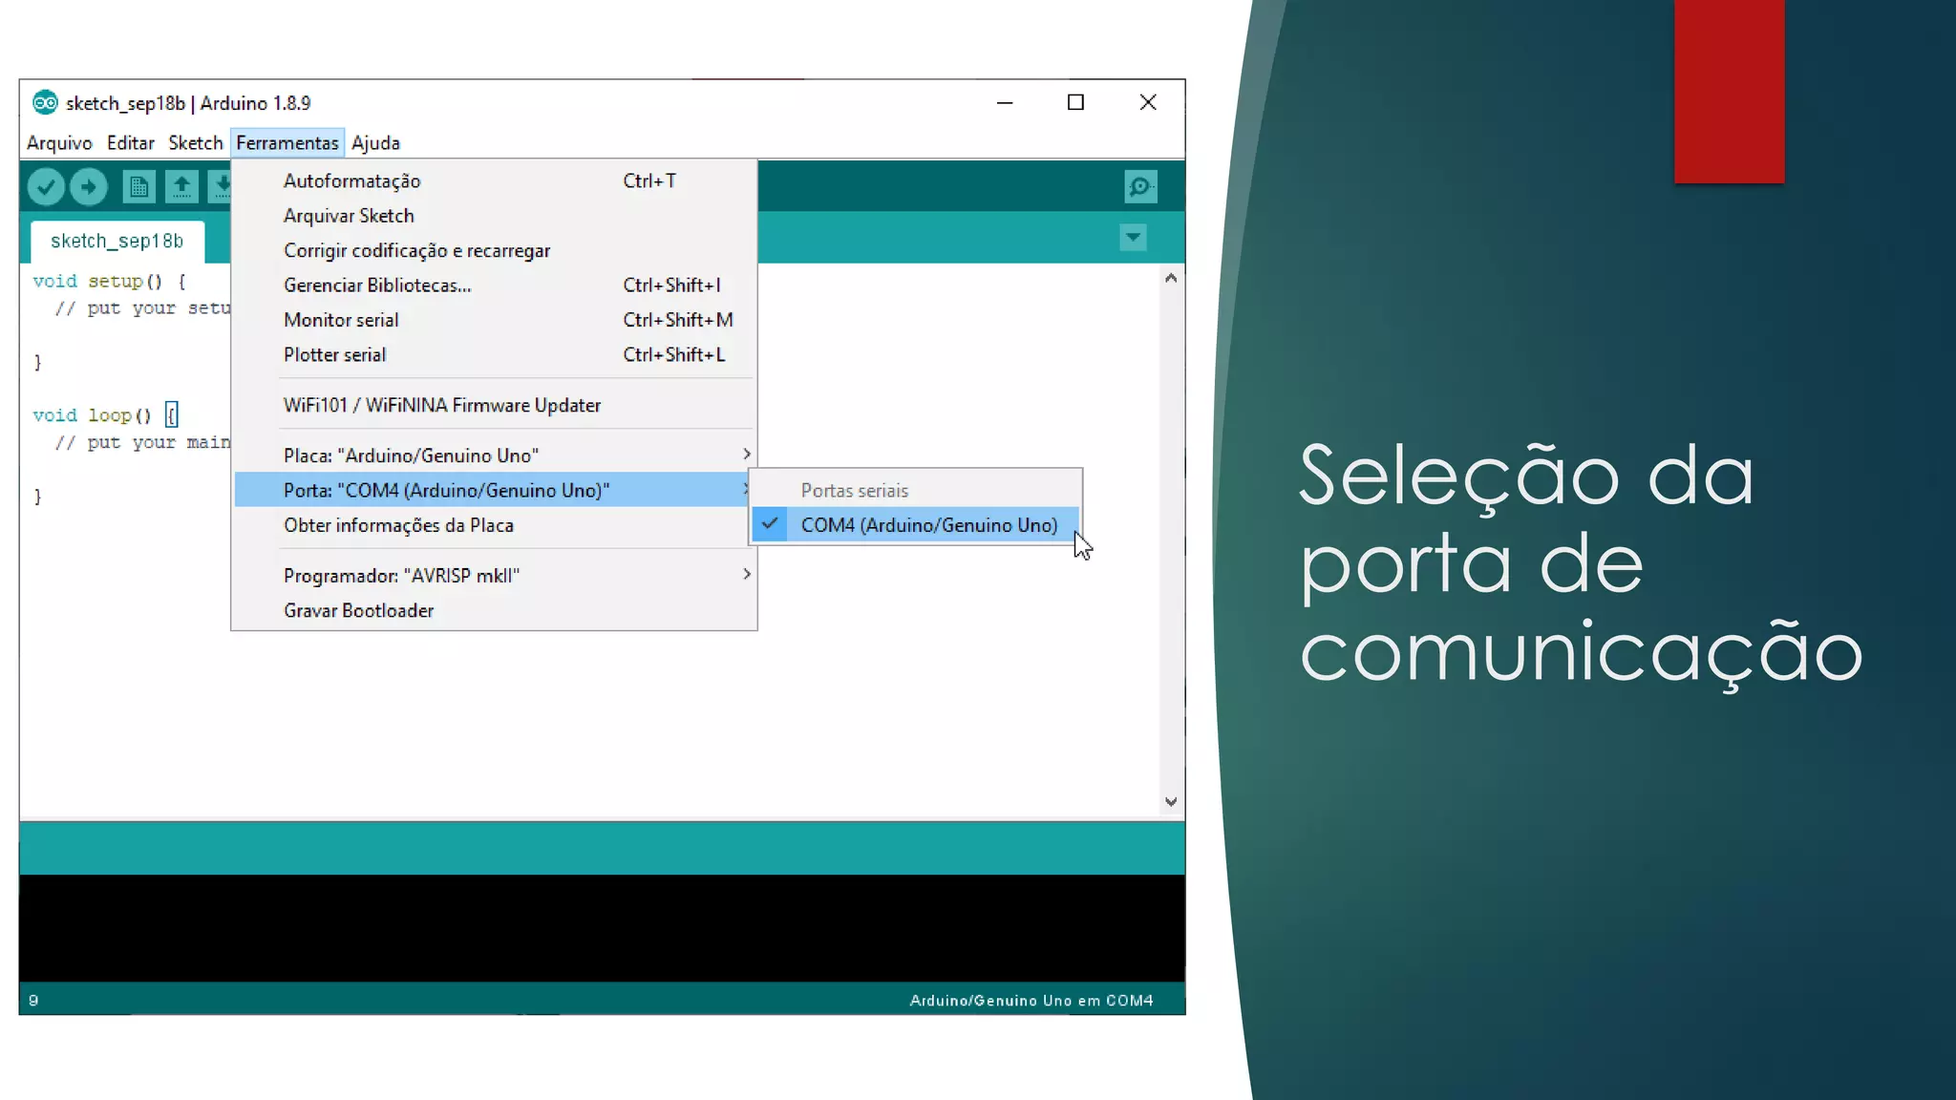Open the tab options dropdown arrow
Image resolution: width=1956 pixels, height=1100 pixels.
(x=1133, y=237)
